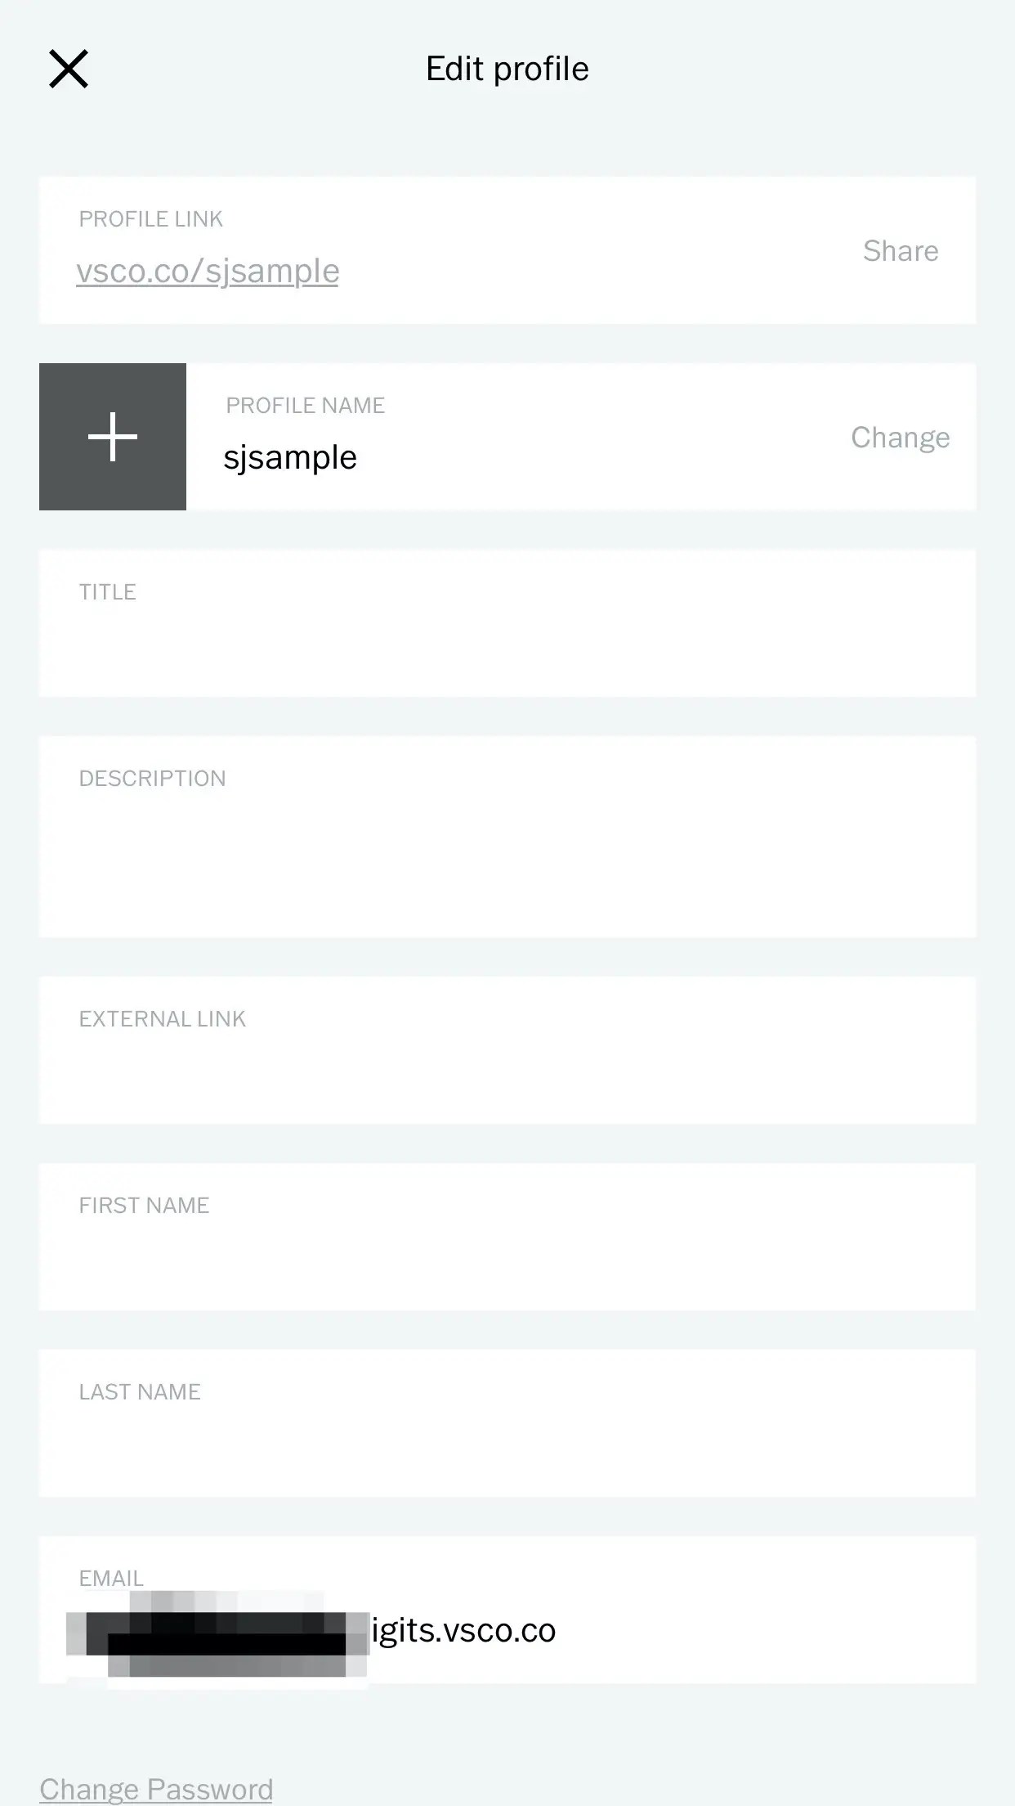Tap the EMAIL label

point(111,1578)
